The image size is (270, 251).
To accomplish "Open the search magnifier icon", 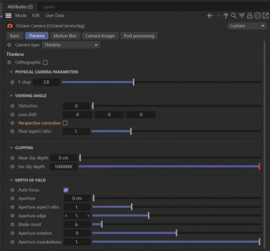I will (x=234, y=16).
